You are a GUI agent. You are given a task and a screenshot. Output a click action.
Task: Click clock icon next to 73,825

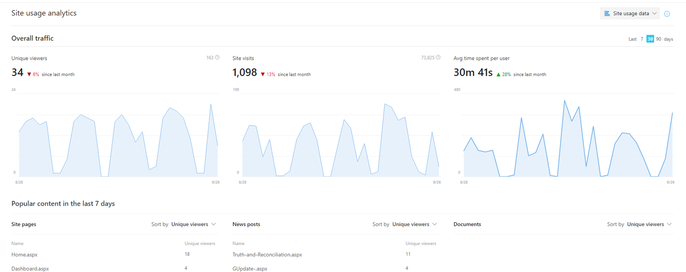click(x=438, y=57)
